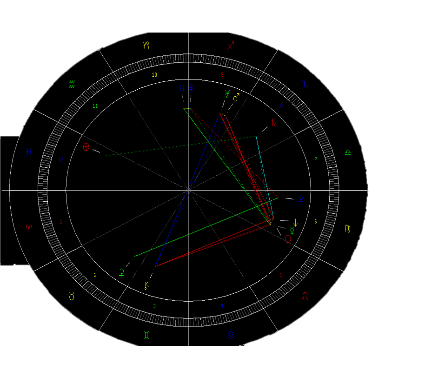Viewport: 438px width, 370px height.
Task: Select the red Sun circle symbol
Action: pyautogui.click(x=288, y=239)
